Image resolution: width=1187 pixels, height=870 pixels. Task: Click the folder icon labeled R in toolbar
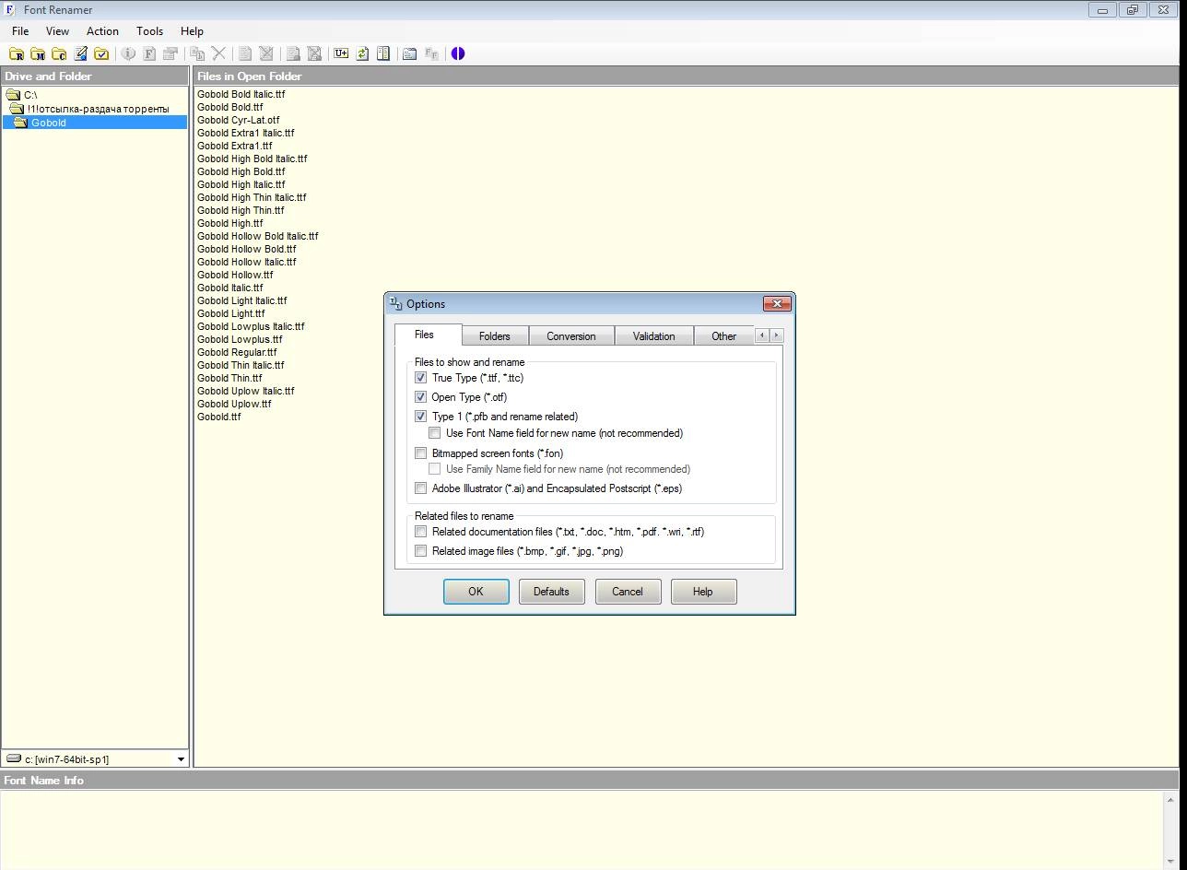point(17,53)
